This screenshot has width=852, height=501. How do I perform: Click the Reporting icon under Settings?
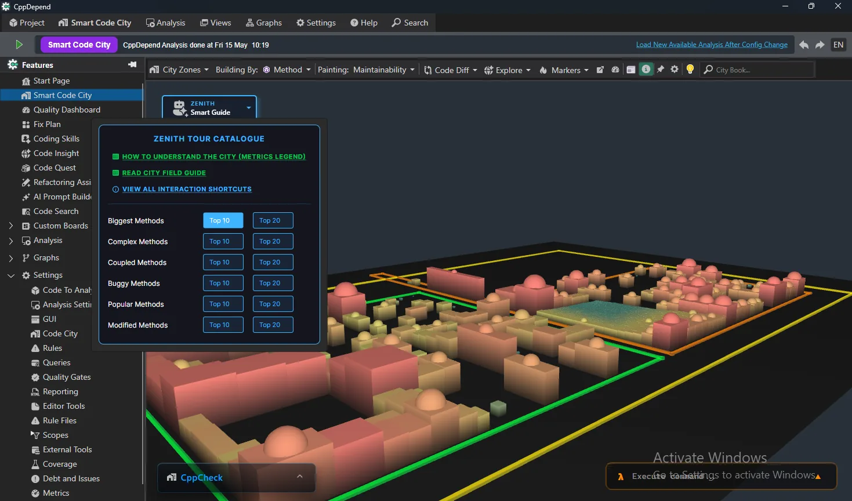tap(35, 391)
